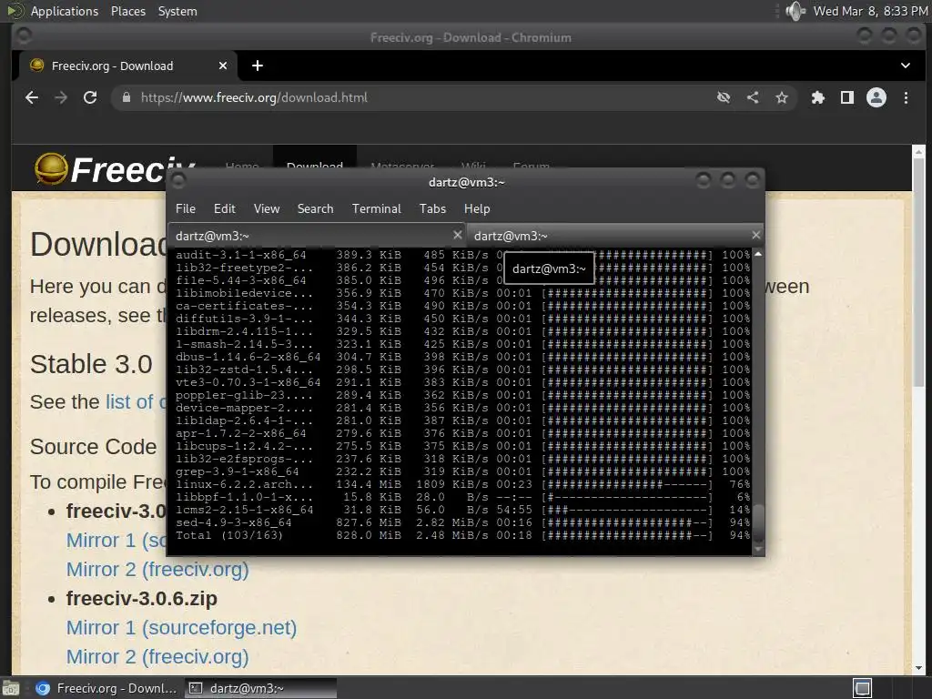Image resolution: width=932 pixels, height=699 pixels.
Task: Click the crossed-eye tracking icon in address bar
Action: coord(724,97)
